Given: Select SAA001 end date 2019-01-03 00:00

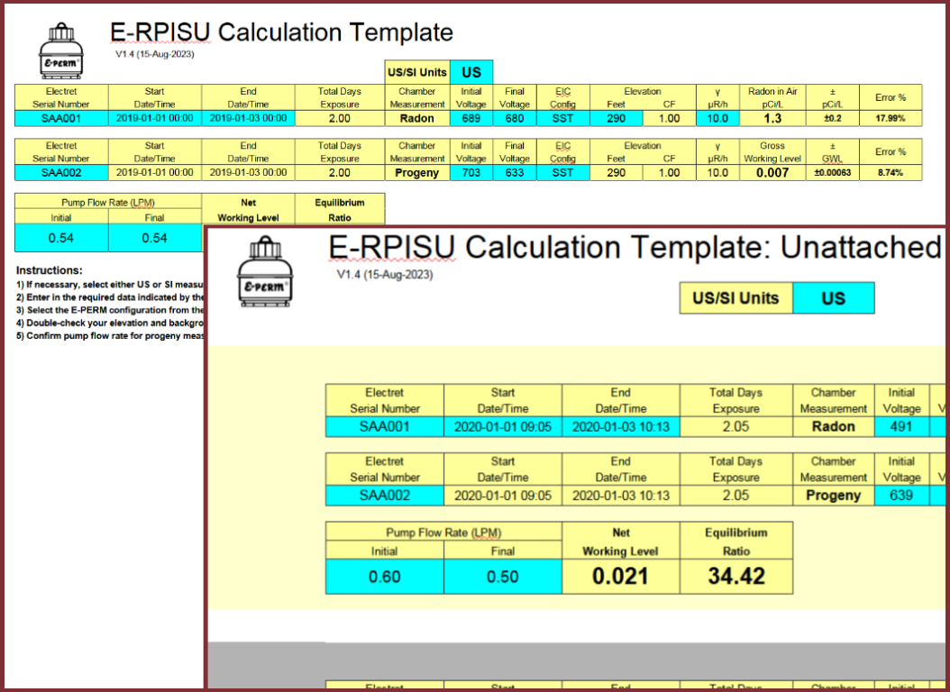Looking at the screenshot, I should (x=249, y=118).
